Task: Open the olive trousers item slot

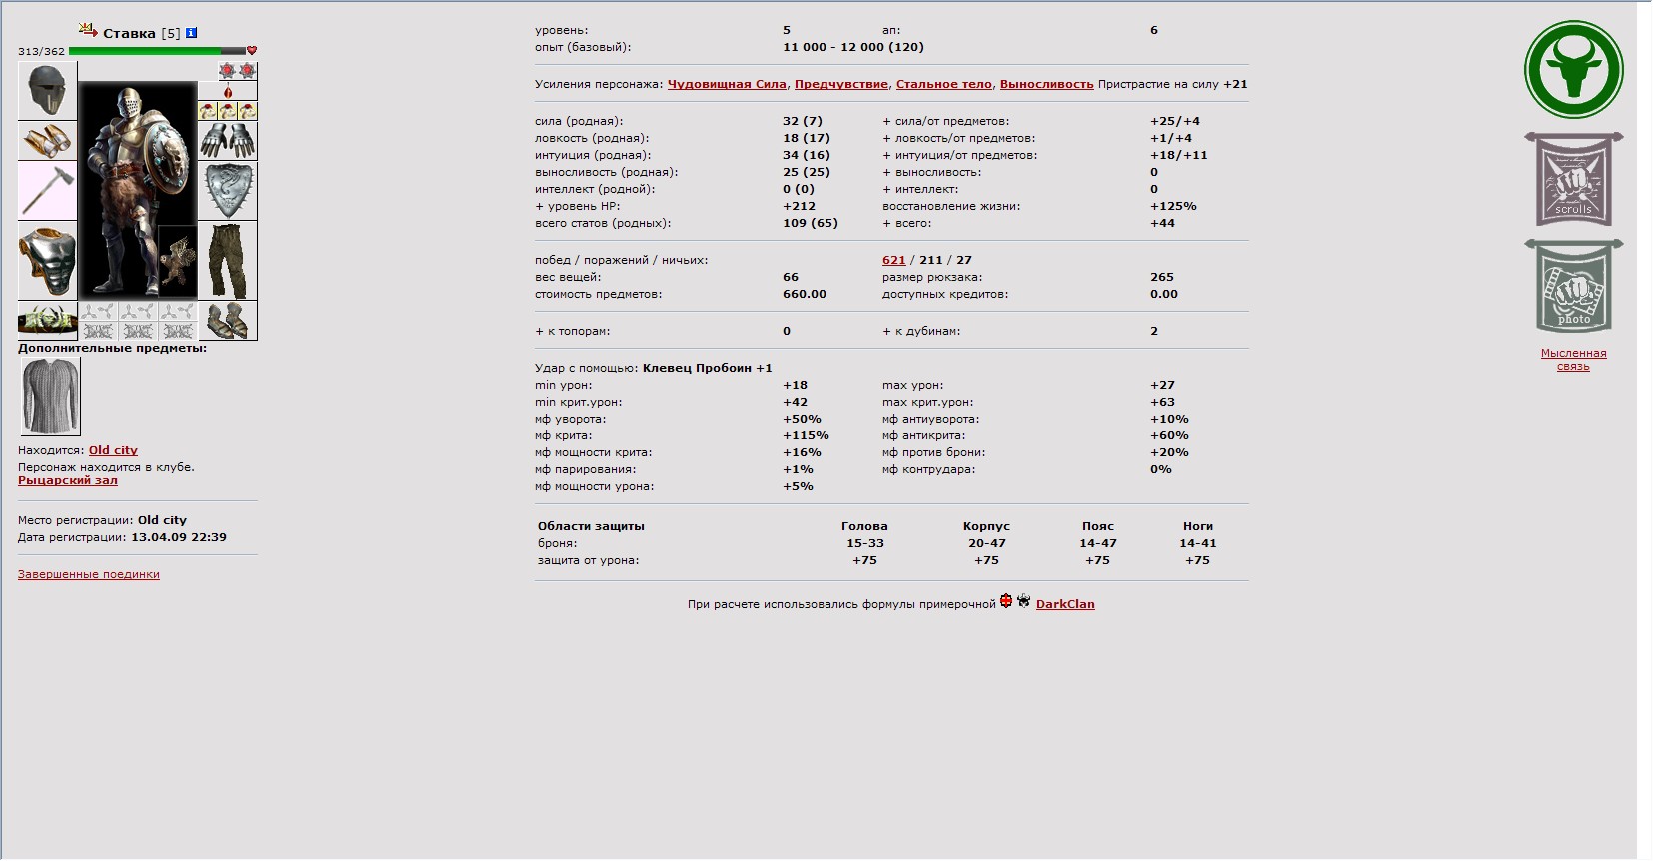Action: click(x=228, y=260)
